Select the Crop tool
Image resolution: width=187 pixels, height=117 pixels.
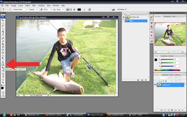[3, 32]
